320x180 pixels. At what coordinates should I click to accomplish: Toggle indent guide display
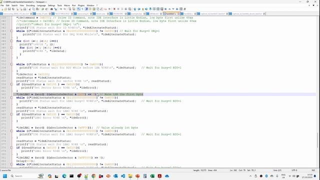(x=86, y=9)
